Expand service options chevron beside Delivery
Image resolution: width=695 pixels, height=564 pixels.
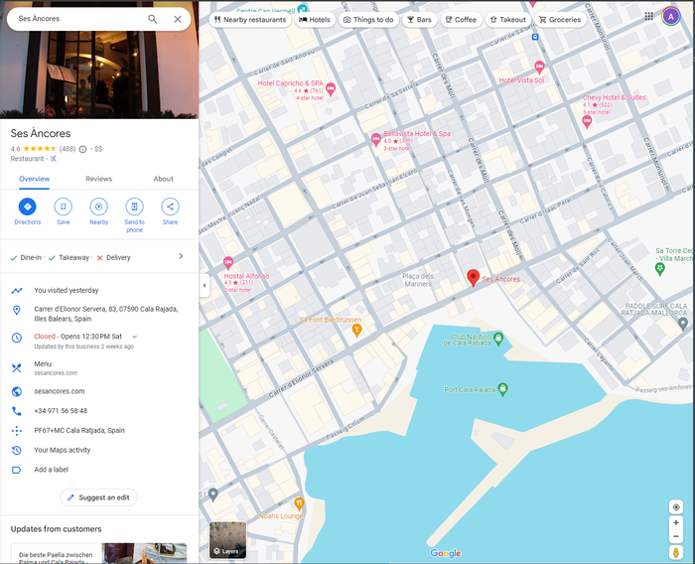coord(181,256)
